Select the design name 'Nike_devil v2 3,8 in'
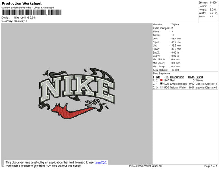Viewport: 219px width, 169px height. point(25,17)
